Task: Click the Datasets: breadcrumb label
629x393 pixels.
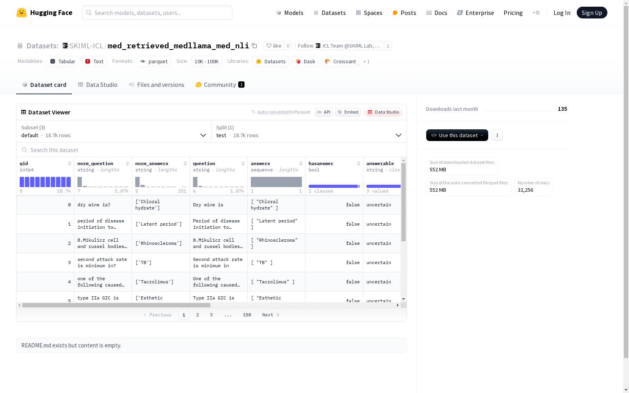Action: coord(42,46)
